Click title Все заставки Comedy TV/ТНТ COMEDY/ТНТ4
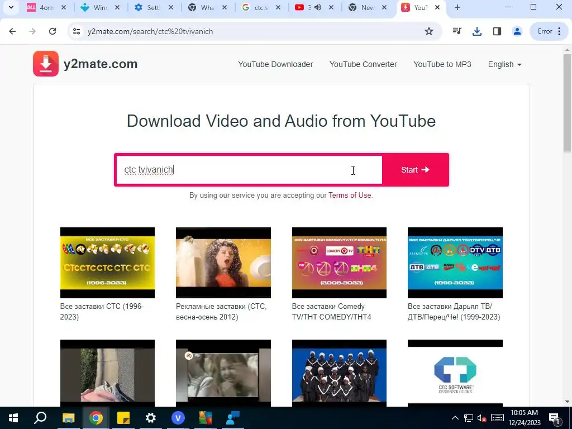572x429 pixels. point(331,312)
